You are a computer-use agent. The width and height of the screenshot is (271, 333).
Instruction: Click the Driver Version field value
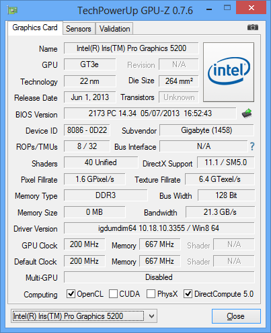(x=159, y=228)
